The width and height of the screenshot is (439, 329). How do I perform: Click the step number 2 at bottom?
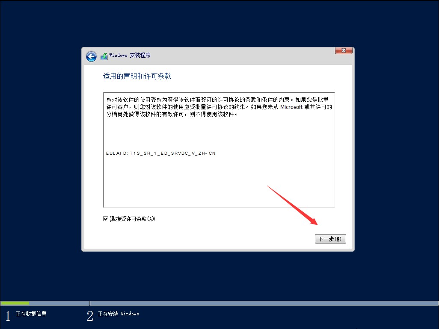[90, 316]
